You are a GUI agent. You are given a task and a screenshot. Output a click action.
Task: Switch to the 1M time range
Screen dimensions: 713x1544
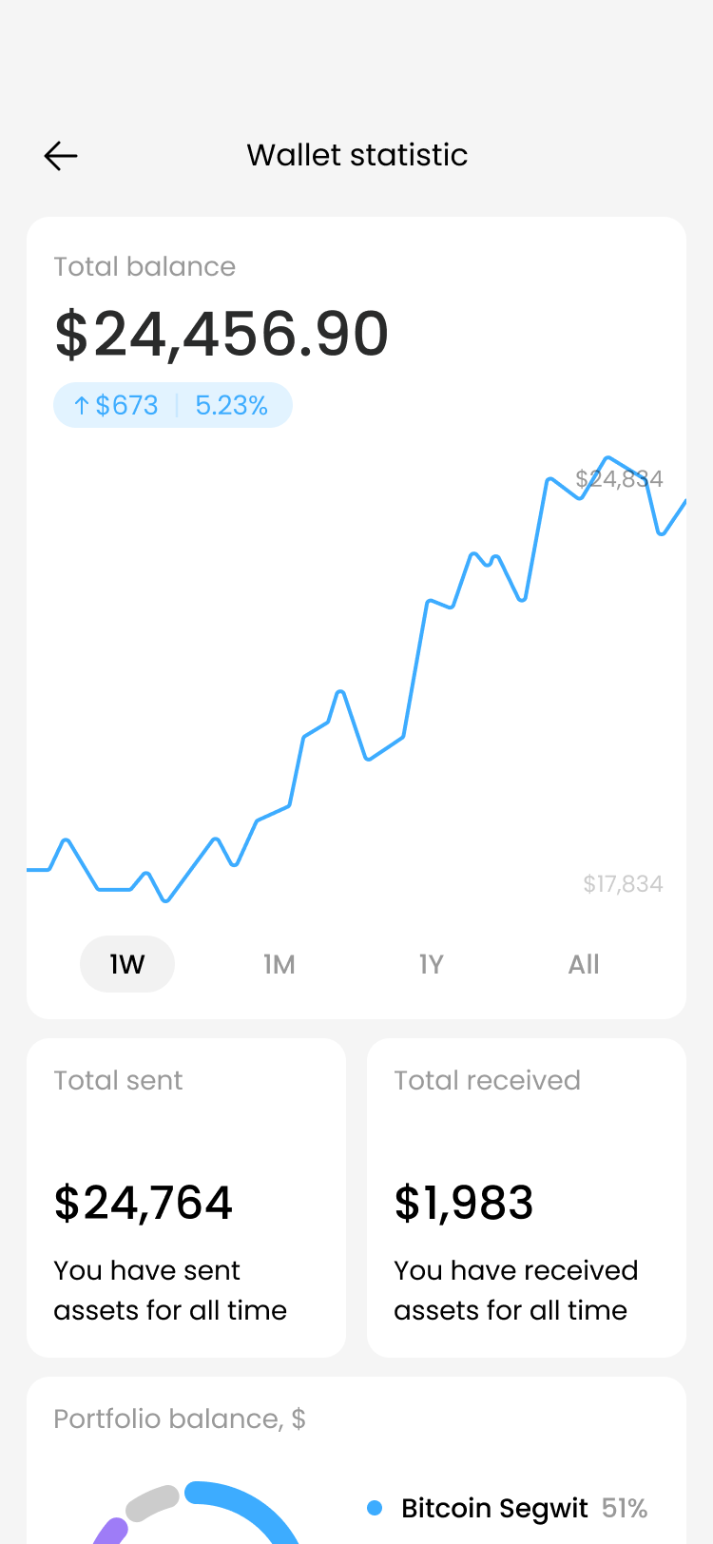(279, 964)
